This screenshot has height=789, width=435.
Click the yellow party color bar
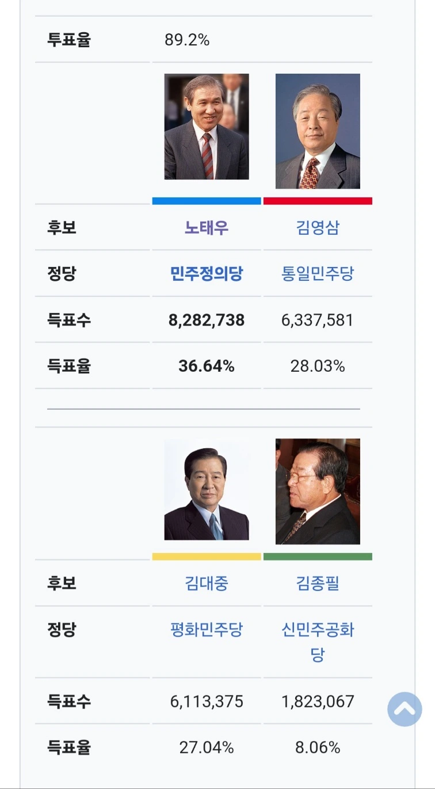tap(207, 557)
